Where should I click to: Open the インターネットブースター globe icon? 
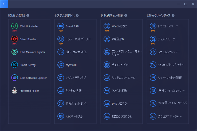(x=61, y=39)
